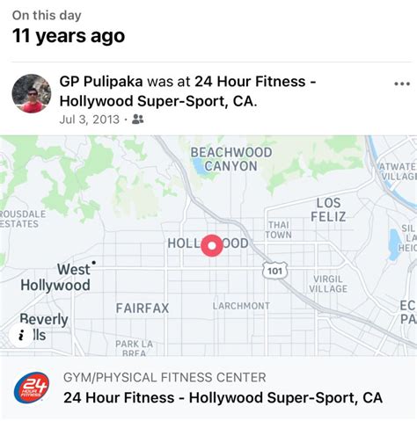Tap the red location pin on map
The image size is (417, 421).
pyautogui.click(x=212, y=245)
